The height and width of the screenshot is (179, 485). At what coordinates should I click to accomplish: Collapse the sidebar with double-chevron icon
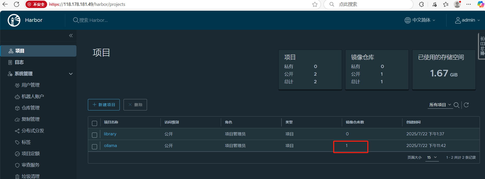point(71,36)
